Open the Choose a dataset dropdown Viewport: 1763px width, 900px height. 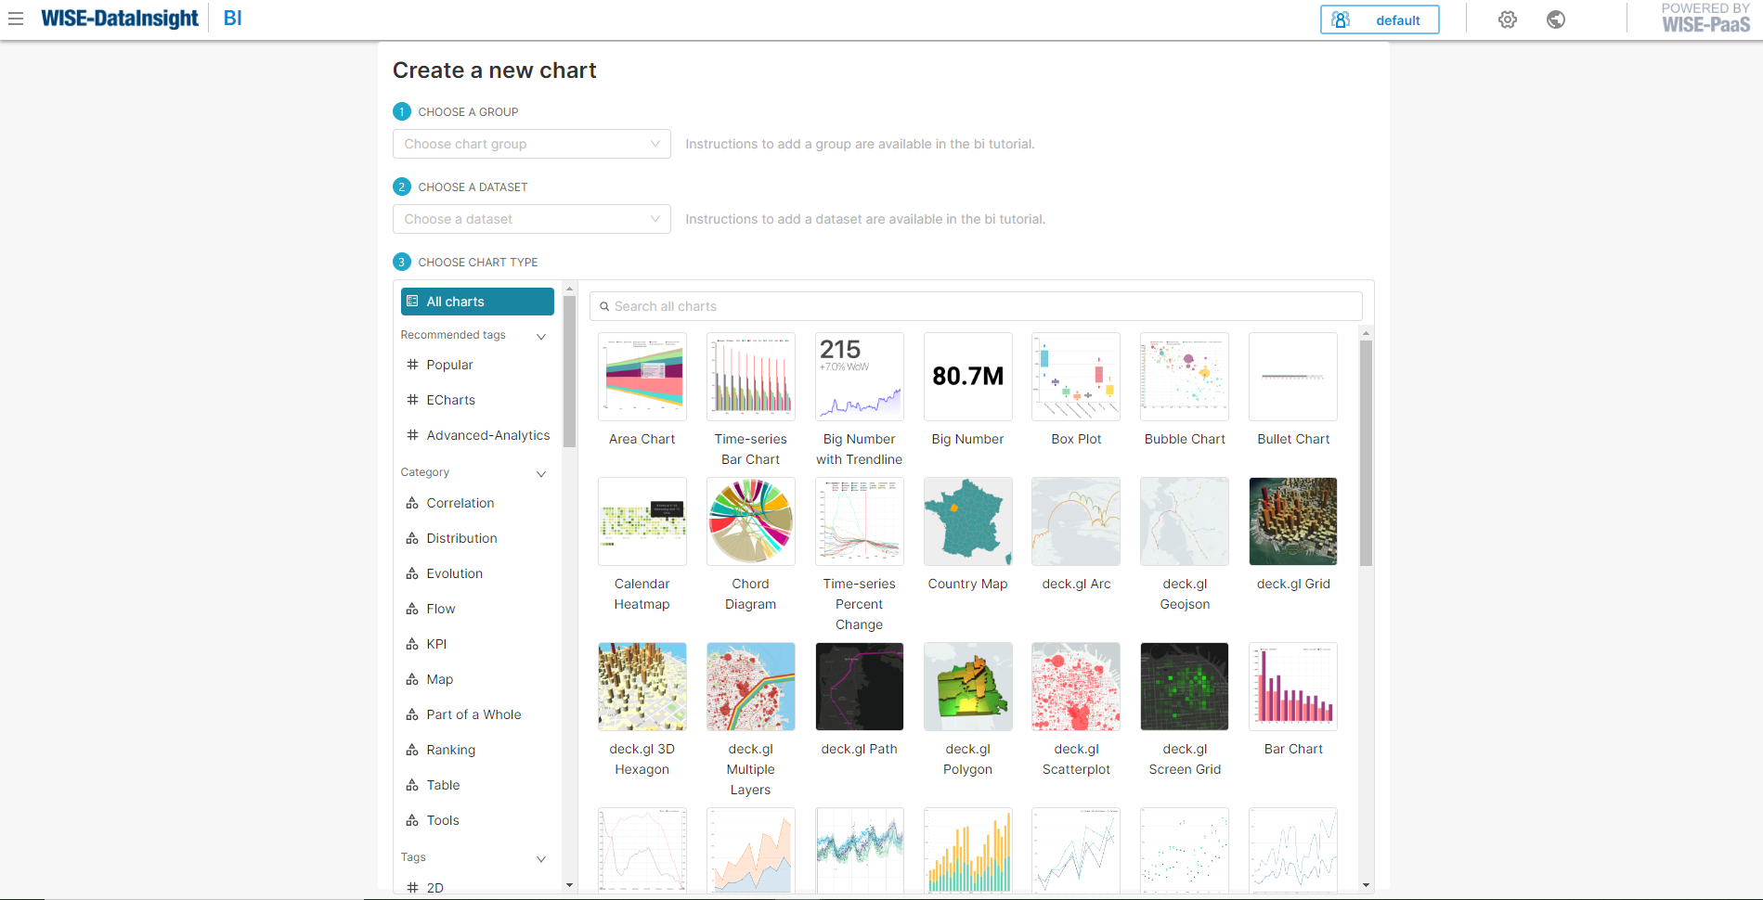[x=531, y=219]
